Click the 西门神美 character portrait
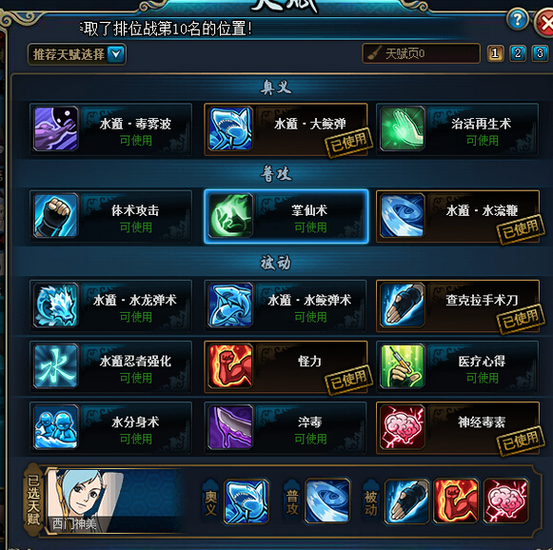This screenshot has height=550, width=553. (x=86, y=501)
